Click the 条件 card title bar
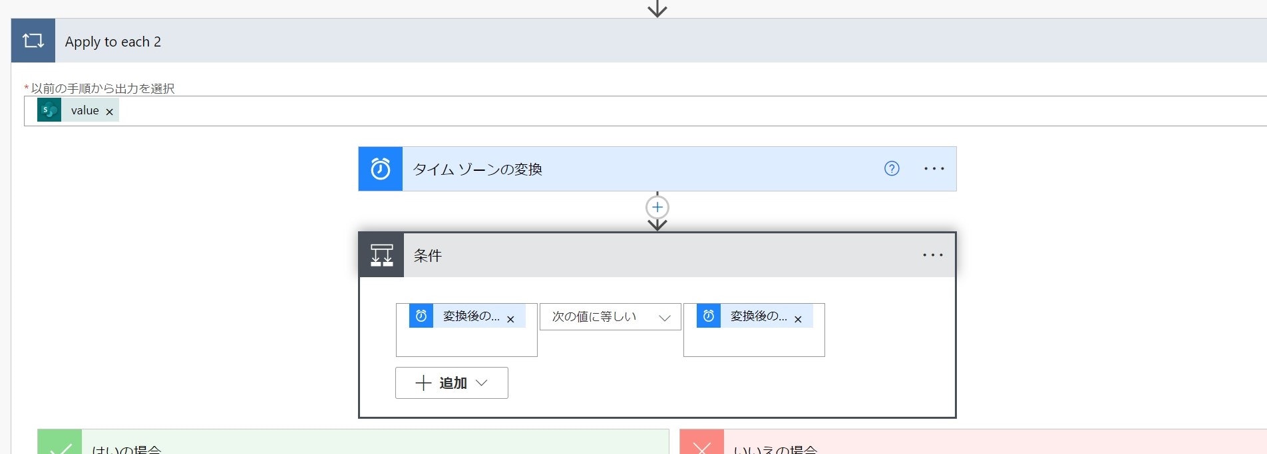The height and width of the screenshot is (454, 1267). tap(657, 255)
